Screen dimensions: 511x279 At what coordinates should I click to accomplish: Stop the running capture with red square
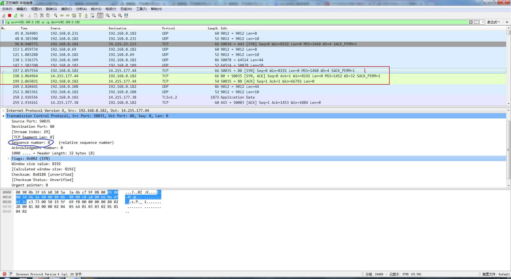[10, 15]
